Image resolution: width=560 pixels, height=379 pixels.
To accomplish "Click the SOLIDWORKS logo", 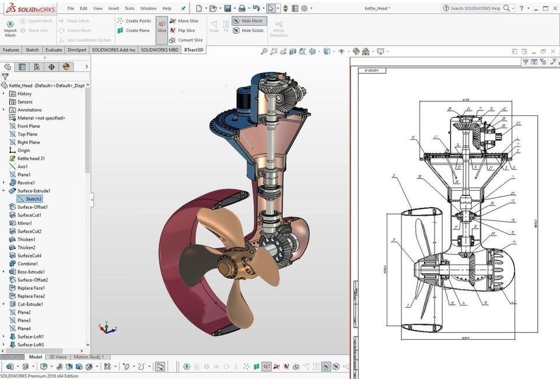I will pos(31,9).
